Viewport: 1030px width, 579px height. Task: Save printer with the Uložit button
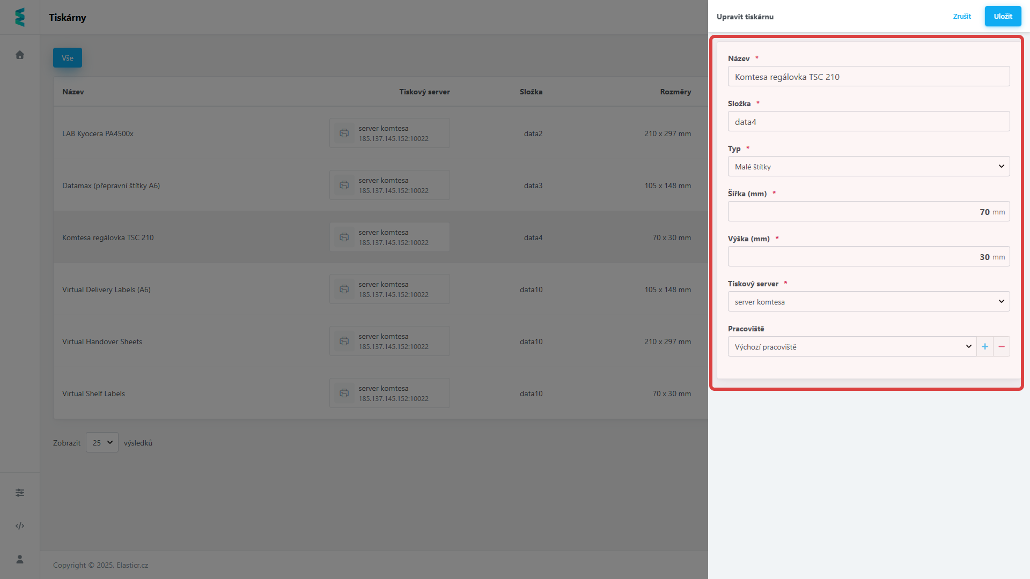(1003, 16)
